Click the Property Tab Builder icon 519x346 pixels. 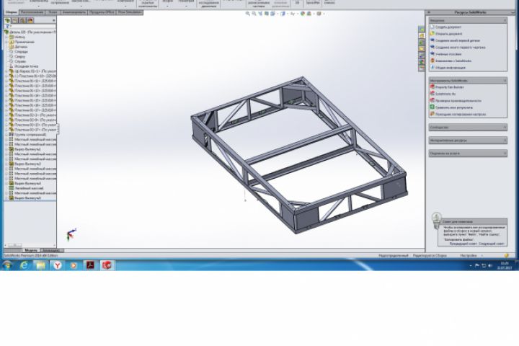pos(432,86)
